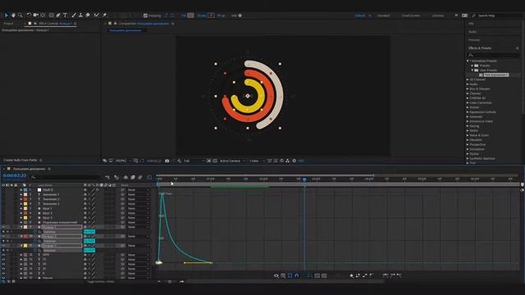Hide the 100% text layer eye
The image size is (525, 295).
[3, 255]
